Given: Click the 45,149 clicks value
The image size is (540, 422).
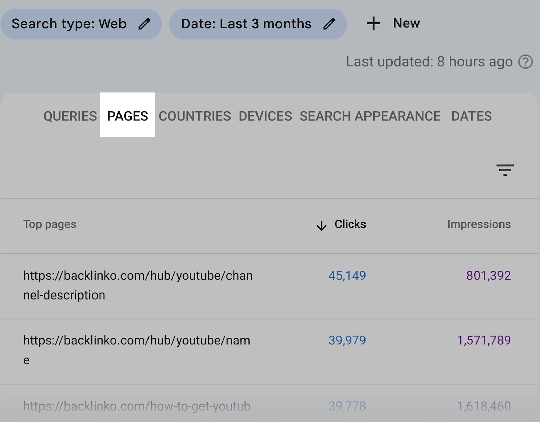Looking at the screenshot, I should point(347,276).
